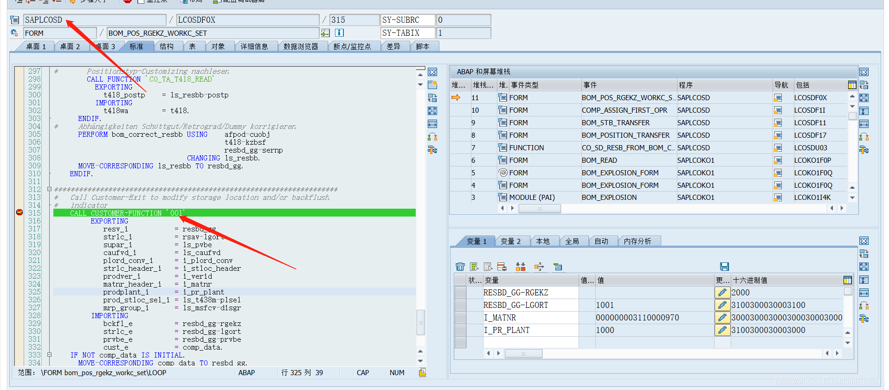Viewport: 889px width, 390px height.
Task: Click the gear icon left of the FORM field
Action: click(14, 33)
